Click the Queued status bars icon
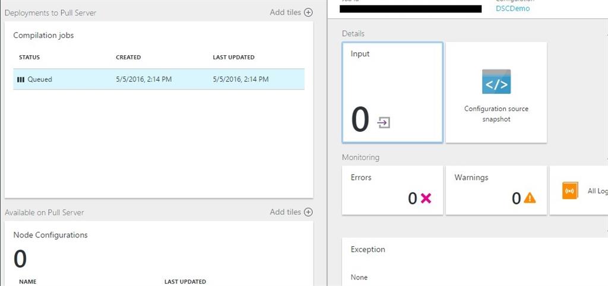Image resolution: width=608 pixels, height=286 pixels. click(21, 80)
